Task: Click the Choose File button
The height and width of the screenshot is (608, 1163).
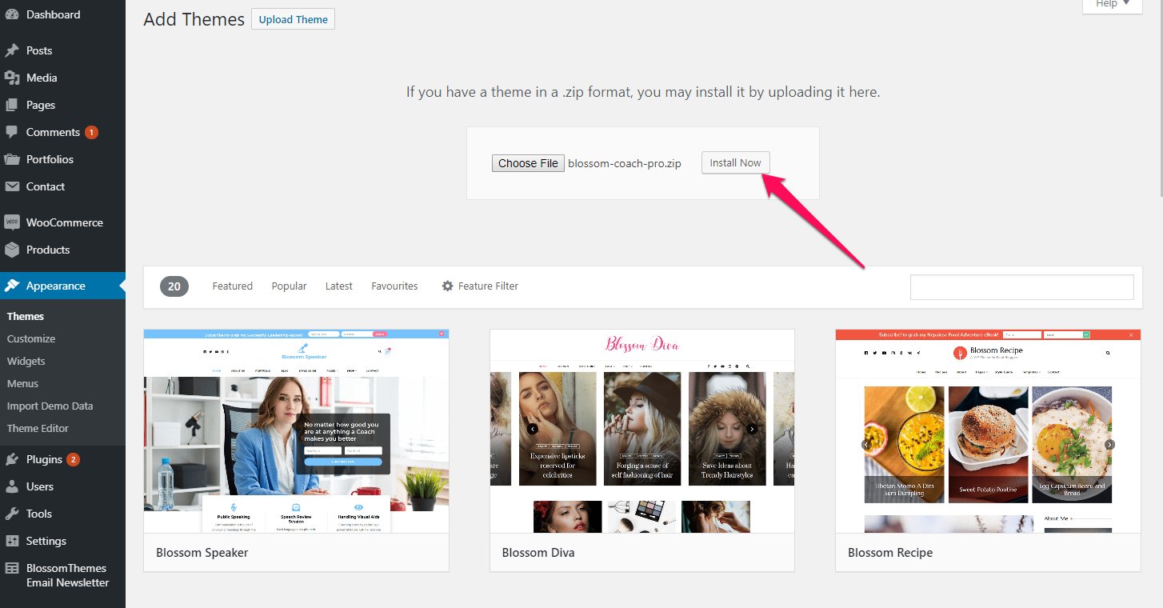Action: click(x=528, y=163)
